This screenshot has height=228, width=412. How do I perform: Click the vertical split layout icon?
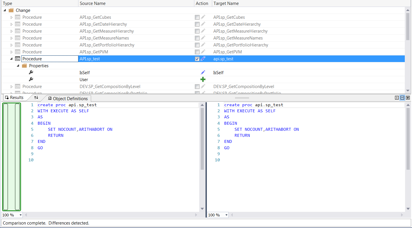397,98
